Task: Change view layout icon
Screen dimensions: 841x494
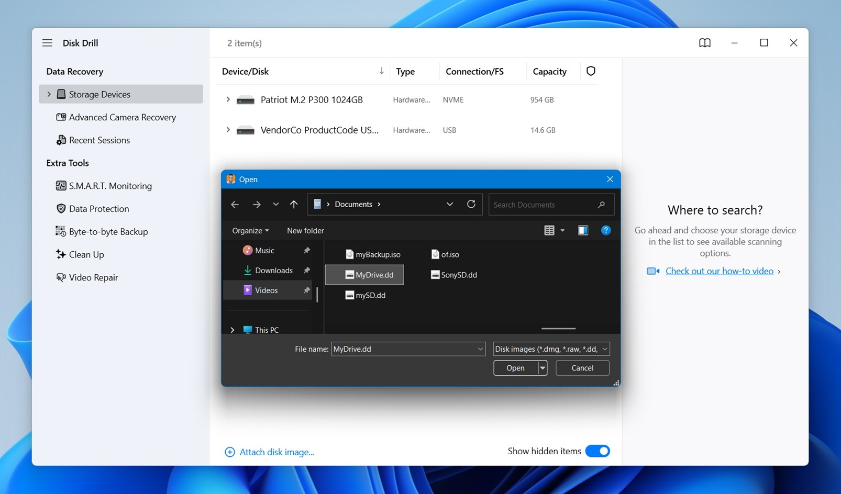Action: click(549, 230)
